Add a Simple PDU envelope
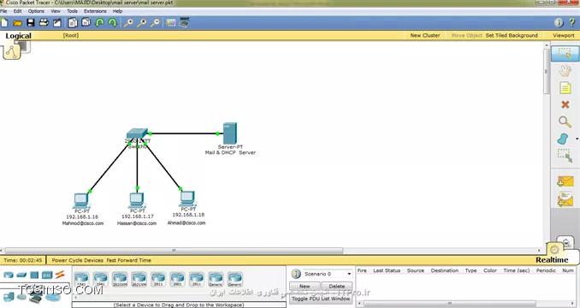580x308 pixels. point(565,181)
